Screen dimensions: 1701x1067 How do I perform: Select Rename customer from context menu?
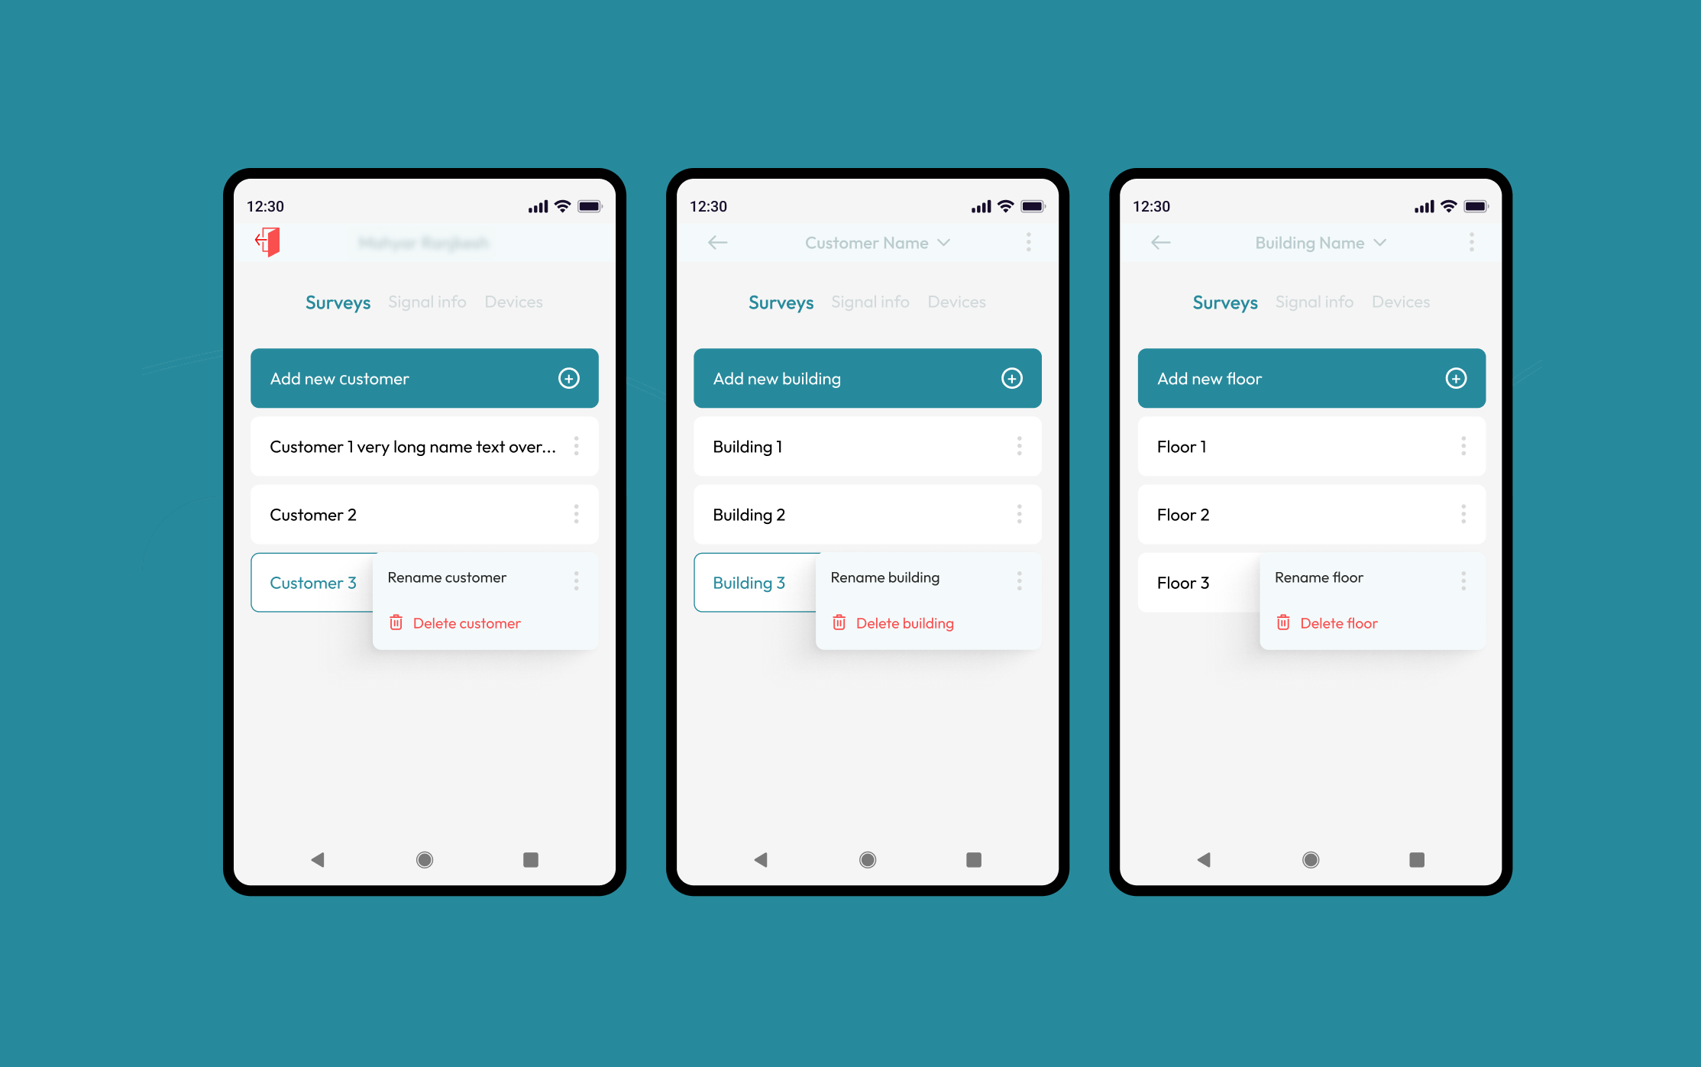[x=445, y=575]
